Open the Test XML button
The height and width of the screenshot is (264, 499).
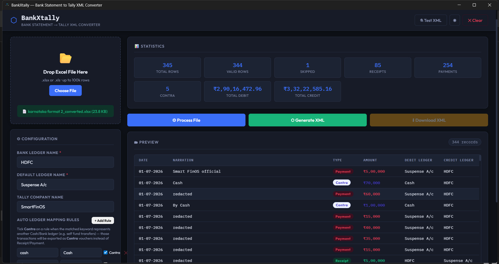[431, 20]
